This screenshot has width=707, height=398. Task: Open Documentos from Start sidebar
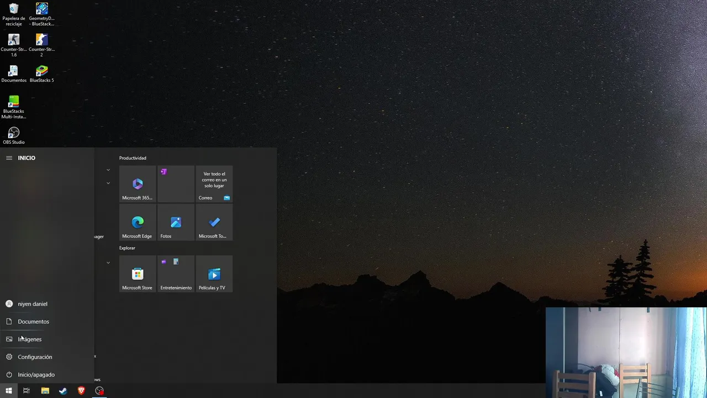(47, 322)
